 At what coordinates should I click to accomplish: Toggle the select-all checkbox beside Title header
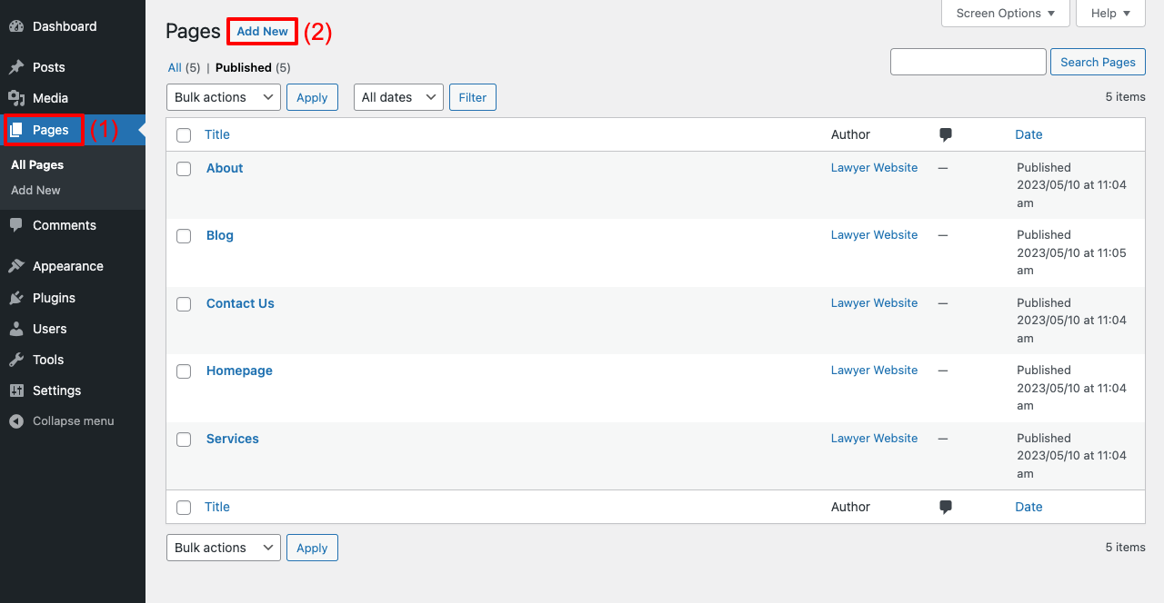tap(184, 135)
